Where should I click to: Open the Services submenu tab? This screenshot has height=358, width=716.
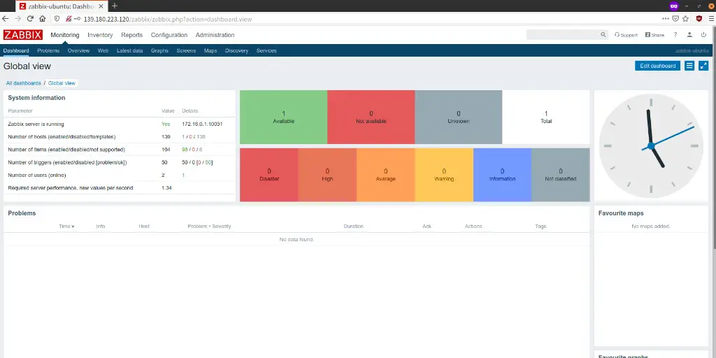(x=266, y=50)
